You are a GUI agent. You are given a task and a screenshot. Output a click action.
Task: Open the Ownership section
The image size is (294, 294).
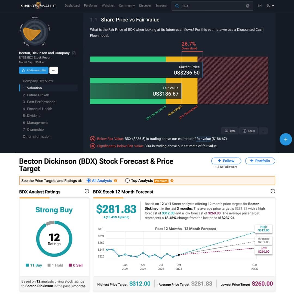coord(33,130)
